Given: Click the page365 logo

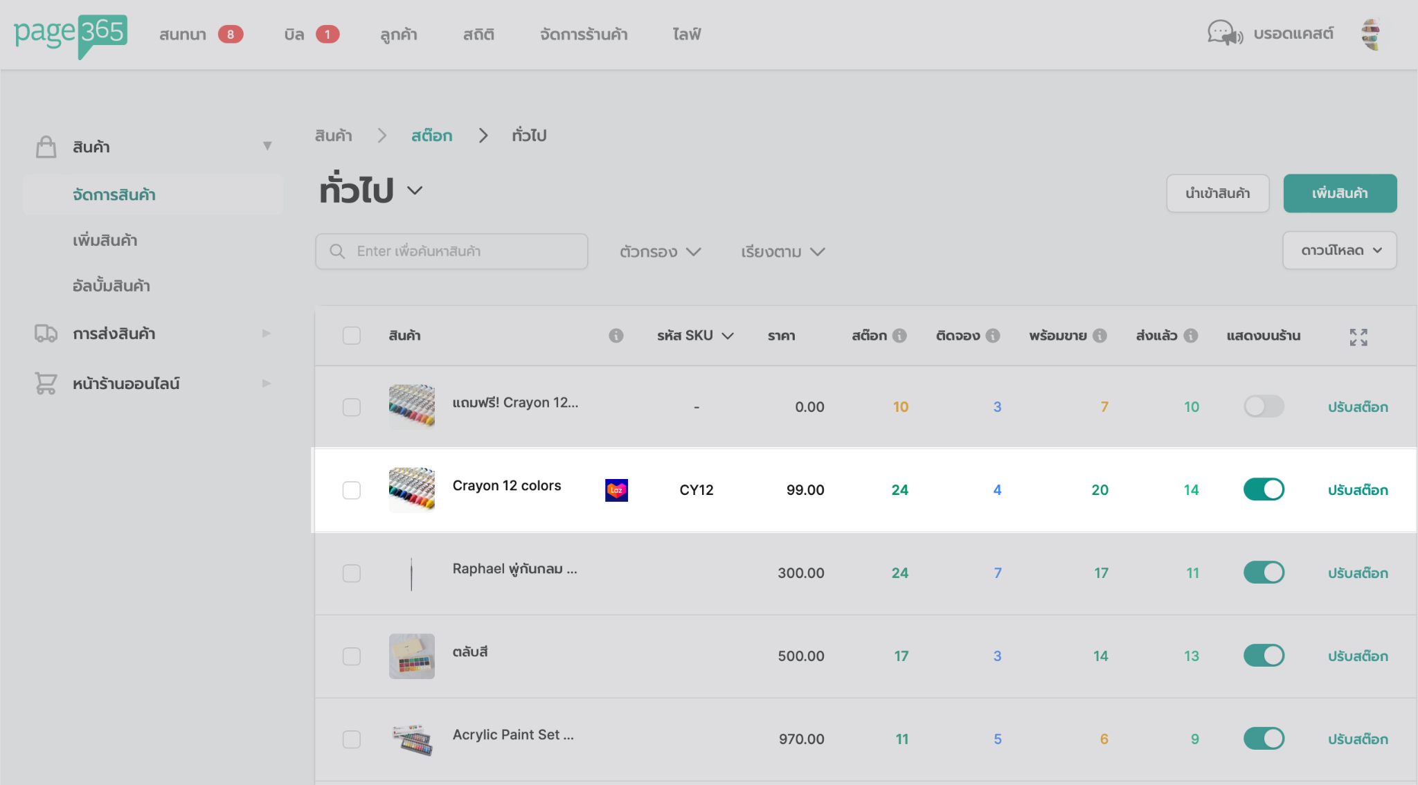Looking at the screenshot, I should click(x=70, y=35).
